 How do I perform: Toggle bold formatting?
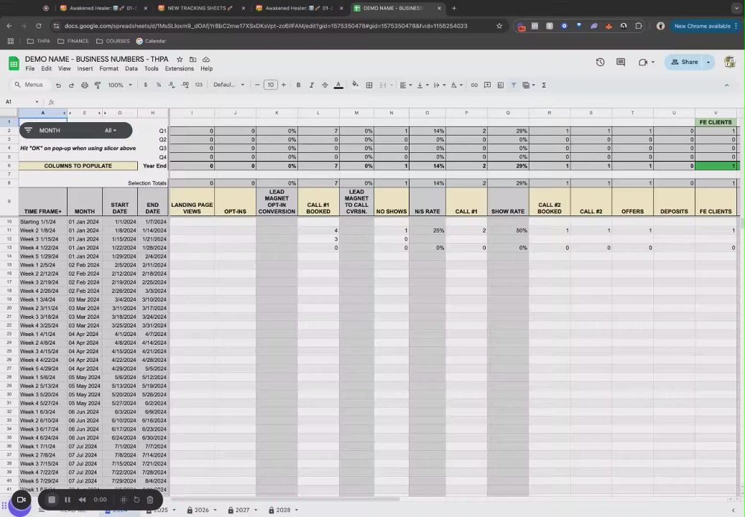pyautogui.click(x=298, y=85)
